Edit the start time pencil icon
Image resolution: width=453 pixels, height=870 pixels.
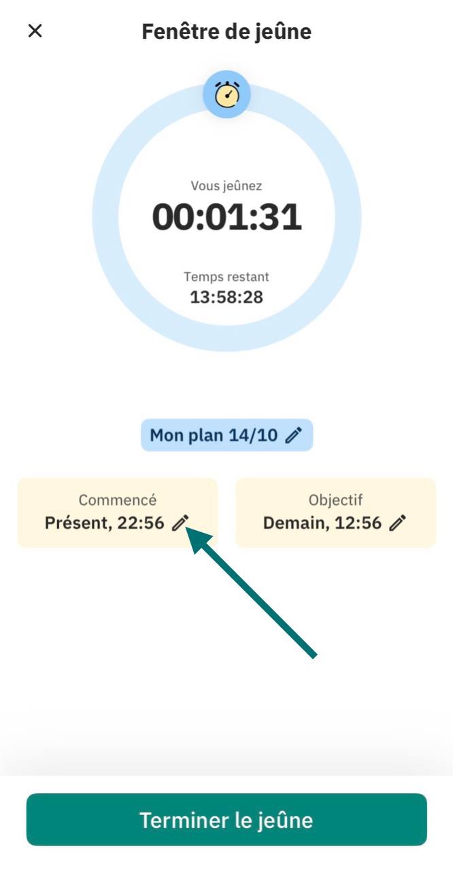[x=180, y=523]
